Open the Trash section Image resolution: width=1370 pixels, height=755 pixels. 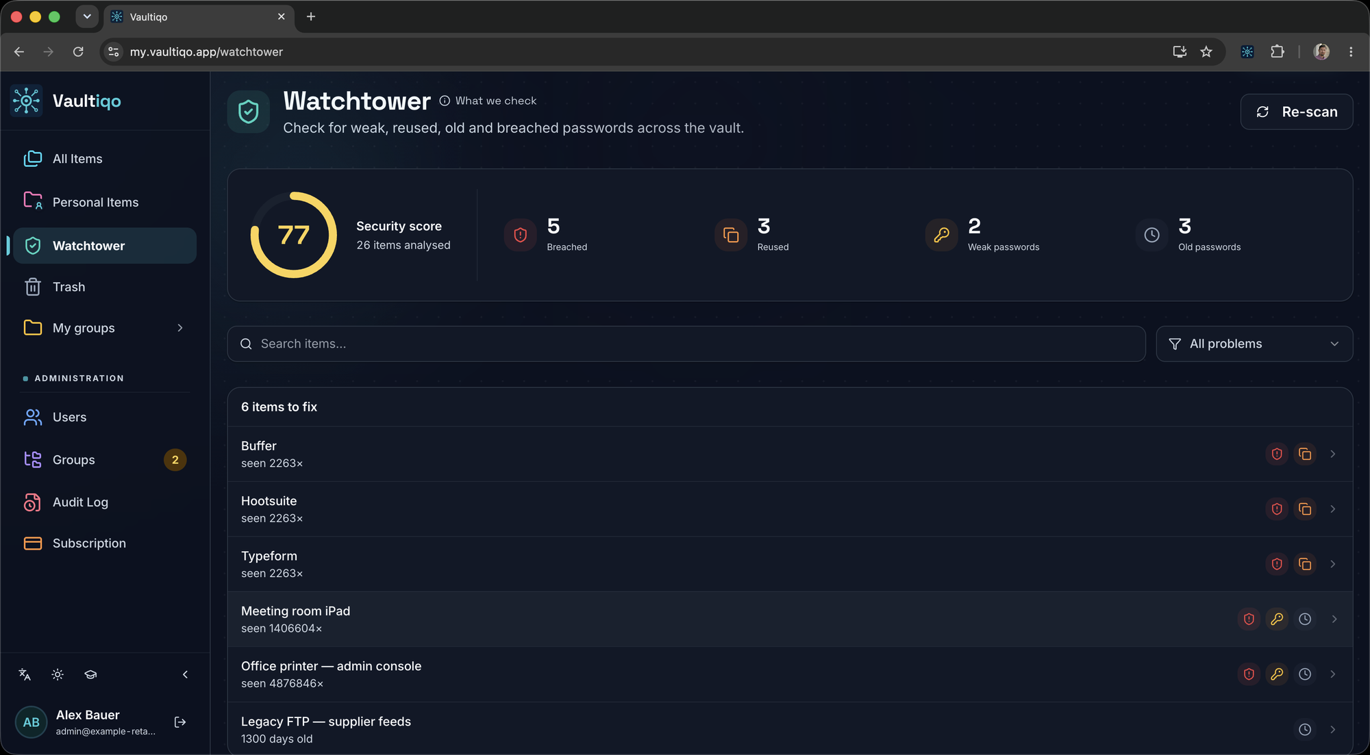click(105, 287)
